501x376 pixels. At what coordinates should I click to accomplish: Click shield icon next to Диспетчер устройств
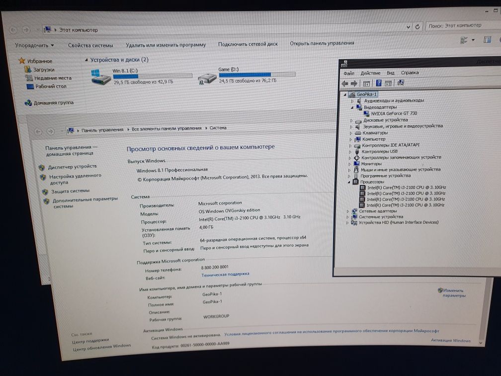click(42, 168)
